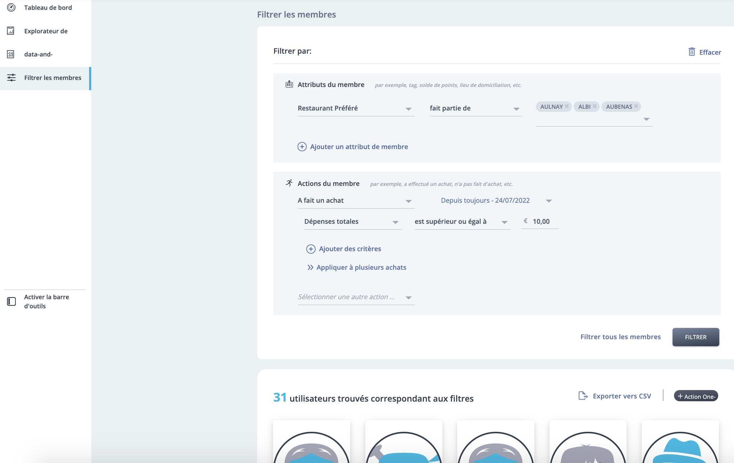Click the Filtrer les membres page heading
This screenshot has width=734, height=463.
tap(296, 14)
